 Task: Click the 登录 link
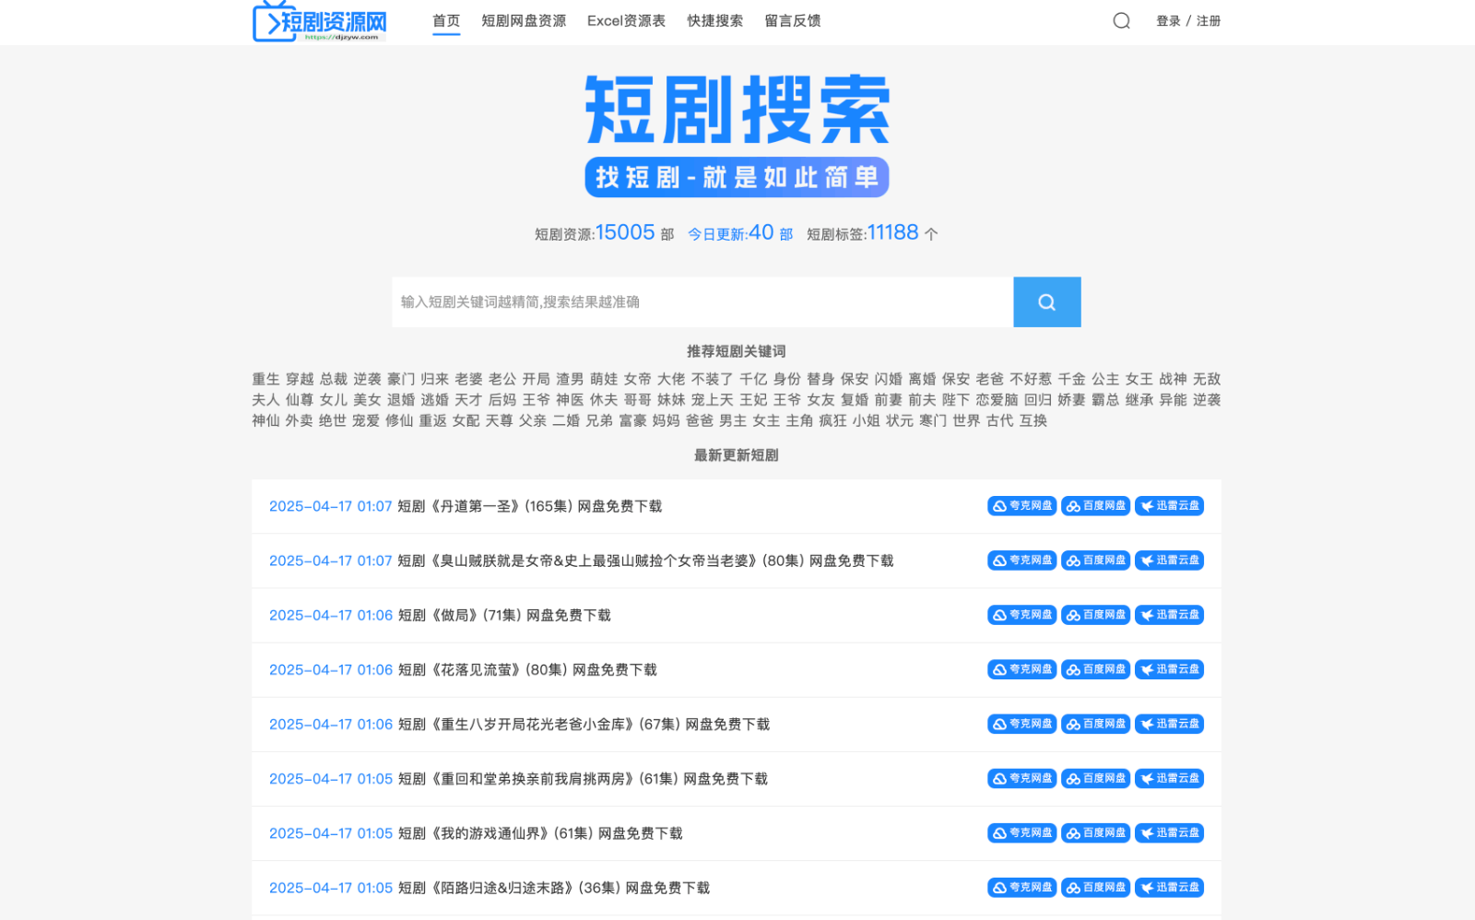point(1168,20)
